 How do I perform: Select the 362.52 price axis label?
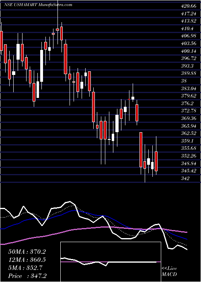pos(188,133)
